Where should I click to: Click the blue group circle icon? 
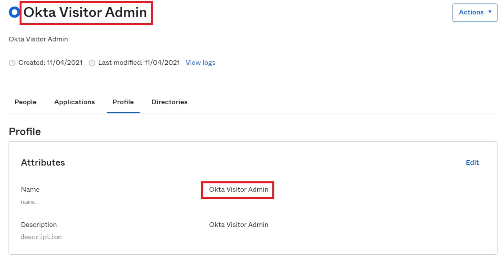click(x=14, y=12)
